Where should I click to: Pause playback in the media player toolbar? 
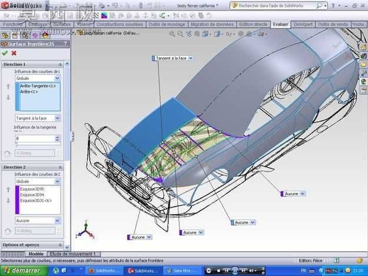[x=235, y=271]
